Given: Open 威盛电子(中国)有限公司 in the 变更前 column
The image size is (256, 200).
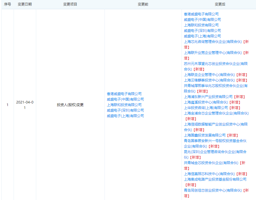Looking at the screenshot, I should tap(125, 99).
